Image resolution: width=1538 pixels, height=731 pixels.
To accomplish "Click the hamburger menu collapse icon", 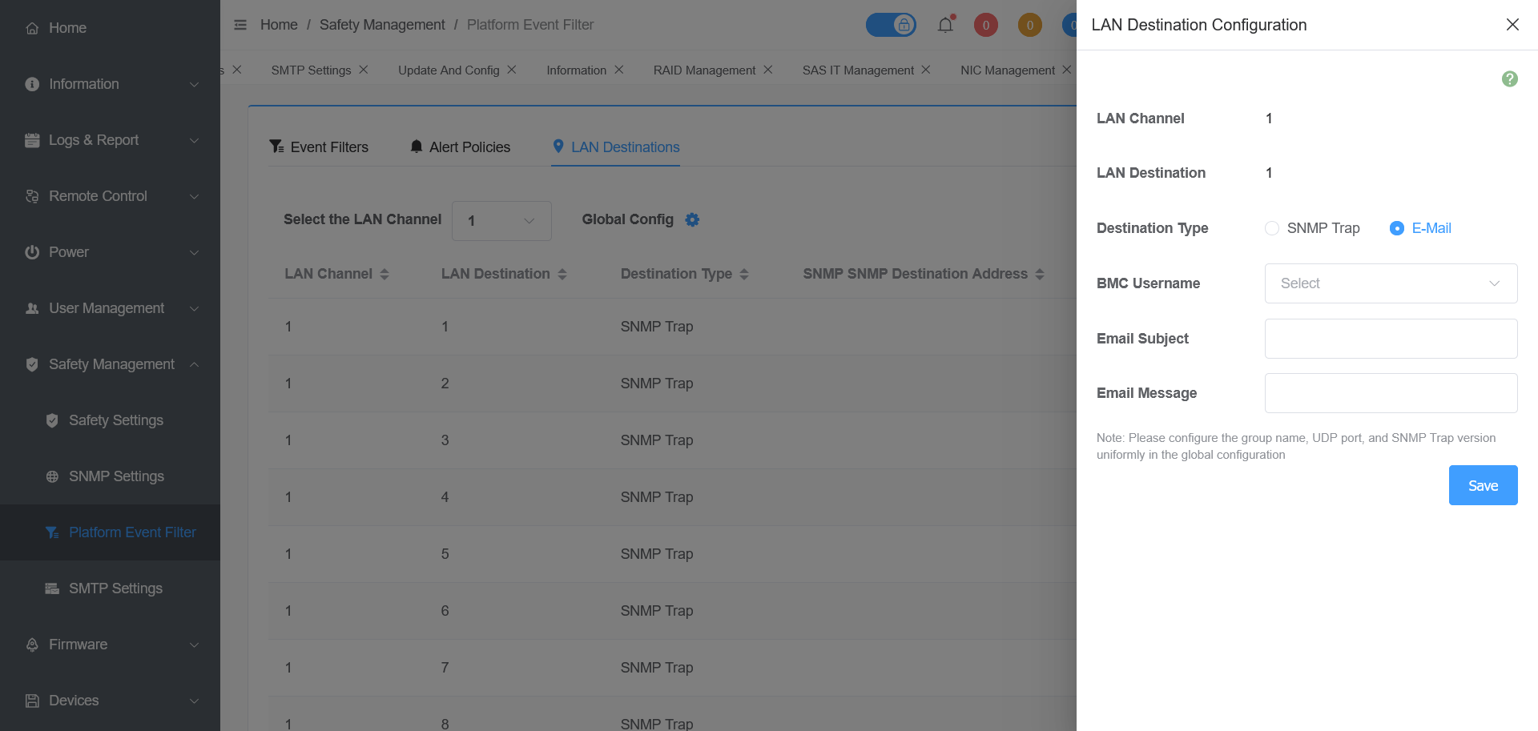I will [240, 25].
